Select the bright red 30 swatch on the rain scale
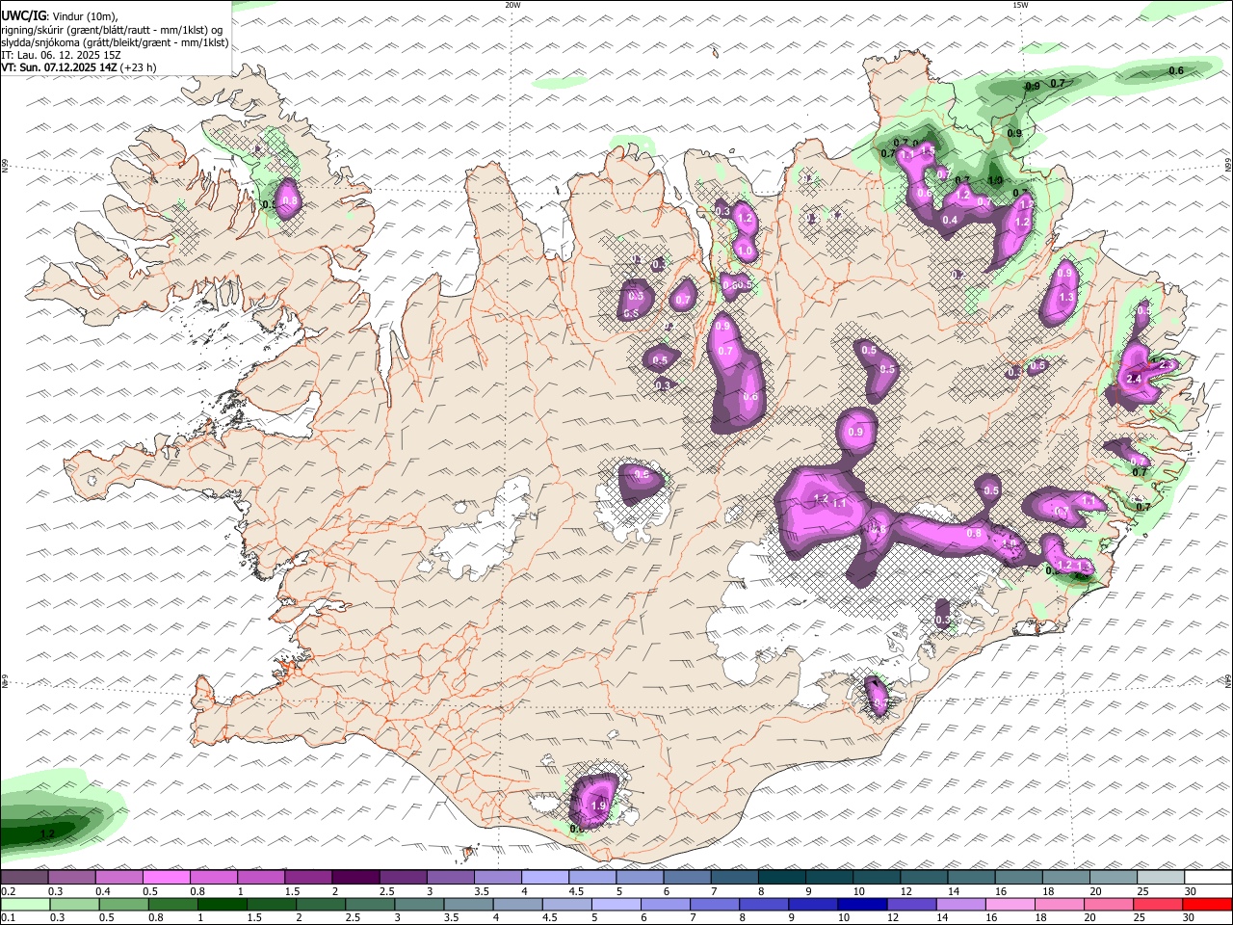1233x925 pixels. 1207,905
